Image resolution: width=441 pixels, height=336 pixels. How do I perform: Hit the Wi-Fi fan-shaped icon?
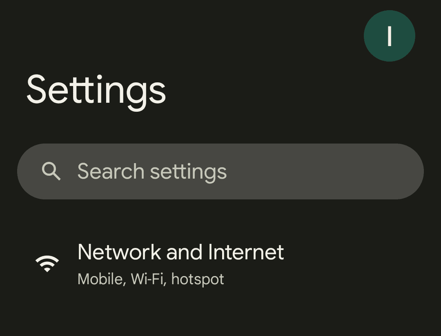click(x=47, y=263)
